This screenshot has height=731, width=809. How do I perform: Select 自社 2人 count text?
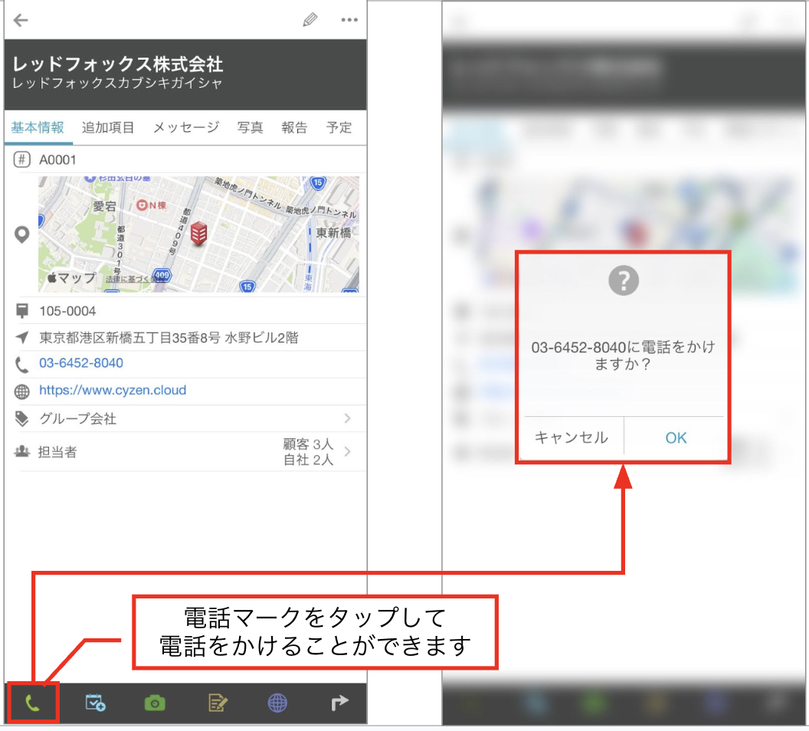point(308,460)
